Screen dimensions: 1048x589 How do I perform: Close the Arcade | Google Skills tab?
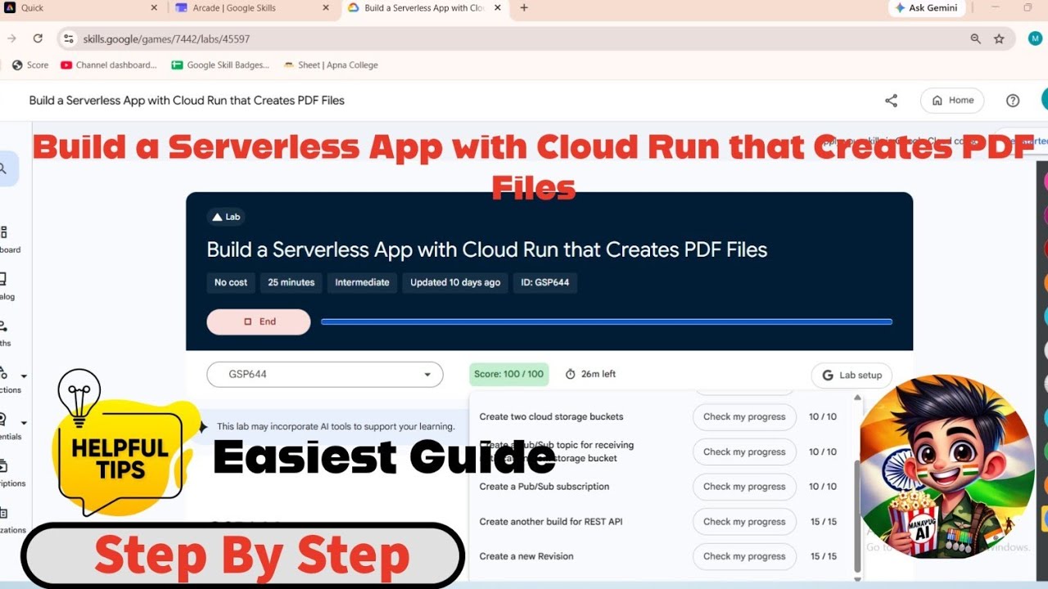click(x=326, y=8)
